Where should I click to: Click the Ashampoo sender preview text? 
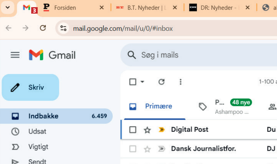[231, 112]
